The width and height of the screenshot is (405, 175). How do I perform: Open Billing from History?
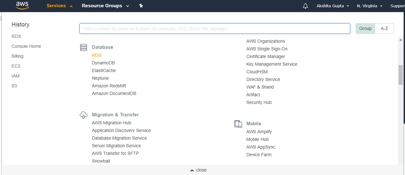click(x=17, y=56)
